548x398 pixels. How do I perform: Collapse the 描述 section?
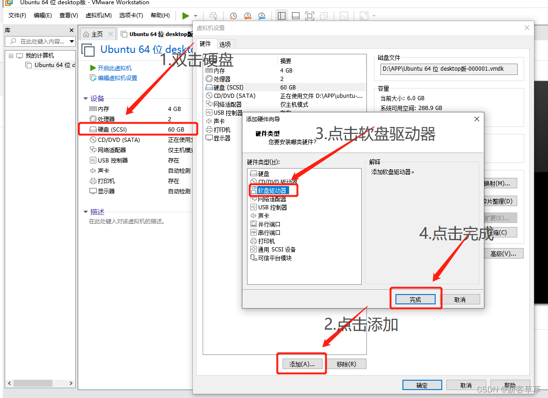86,212
